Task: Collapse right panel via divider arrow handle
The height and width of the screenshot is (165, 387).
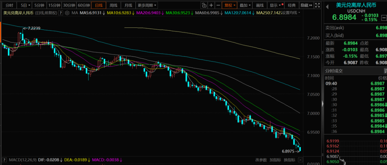Action: 322,104
